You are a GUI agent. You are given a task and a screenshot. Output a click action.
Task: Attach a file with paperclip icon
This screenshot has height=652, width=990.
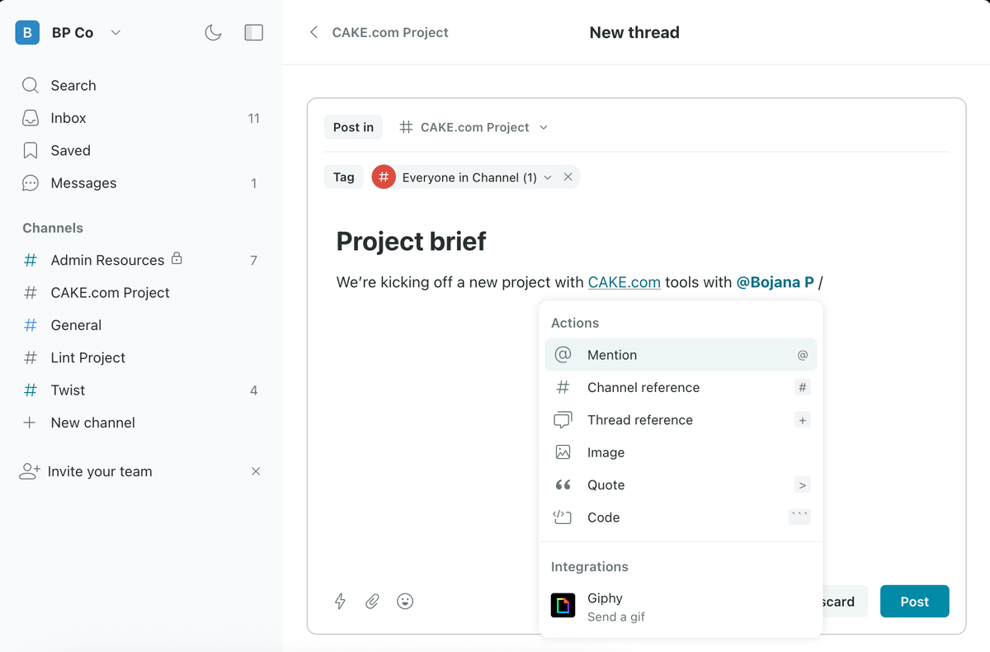372,602
